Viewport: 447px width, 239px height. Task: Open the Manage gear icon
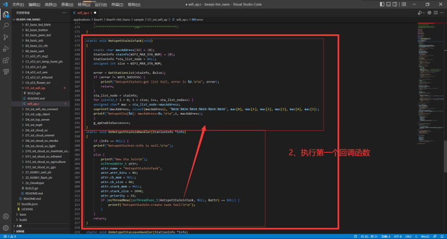pos(5,228)
